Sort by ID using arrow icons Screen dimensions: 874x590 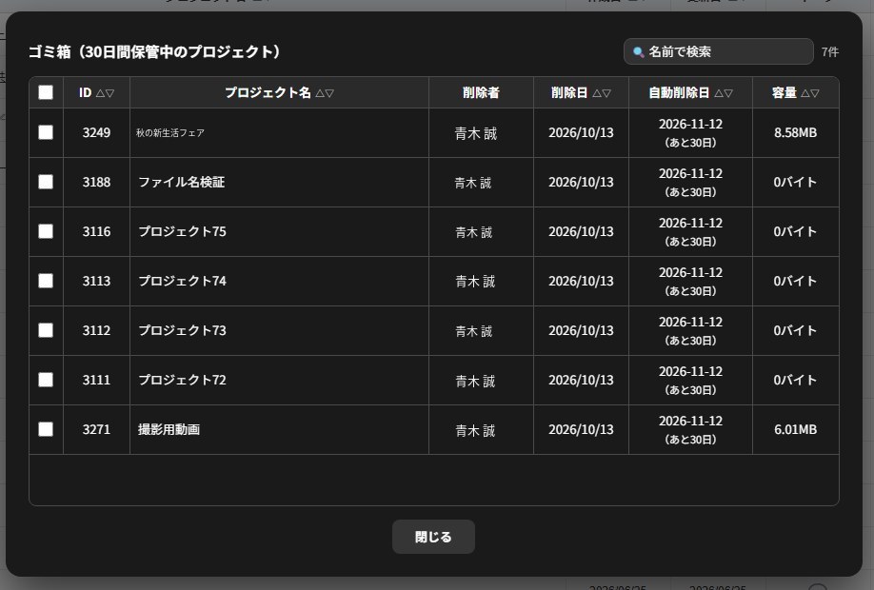point(105,93)
